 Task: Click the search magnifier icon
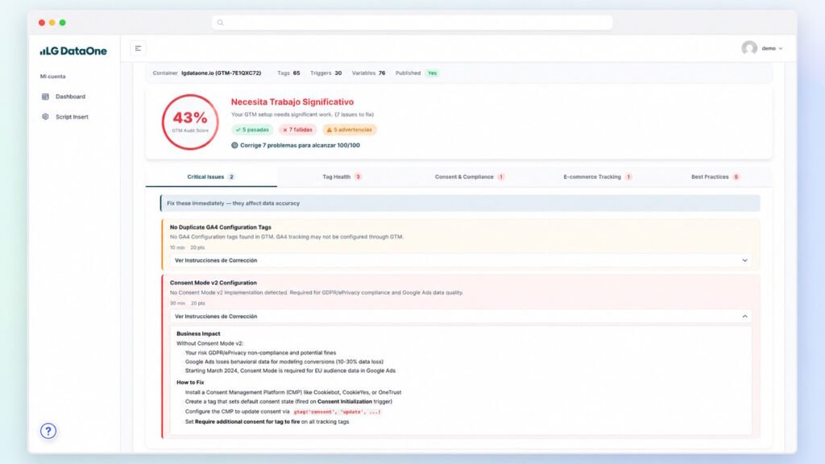click(221, 23)
